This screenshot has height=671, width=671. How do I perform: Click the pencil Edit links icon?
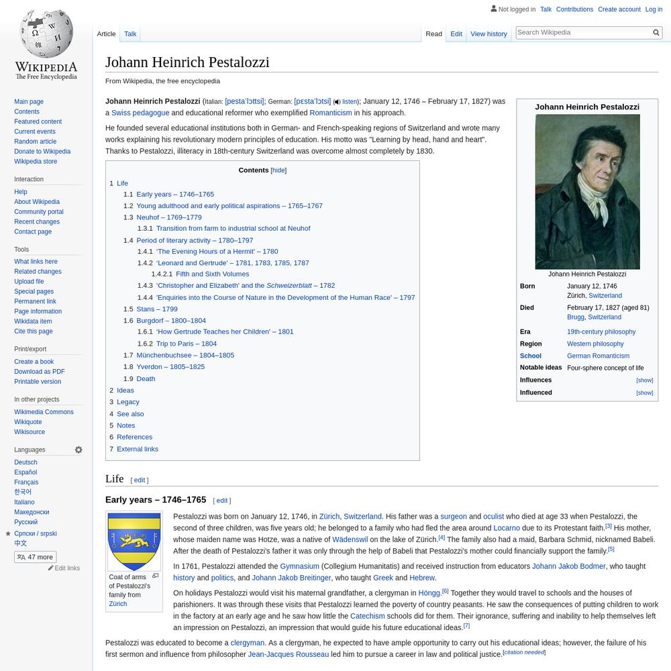50,568
